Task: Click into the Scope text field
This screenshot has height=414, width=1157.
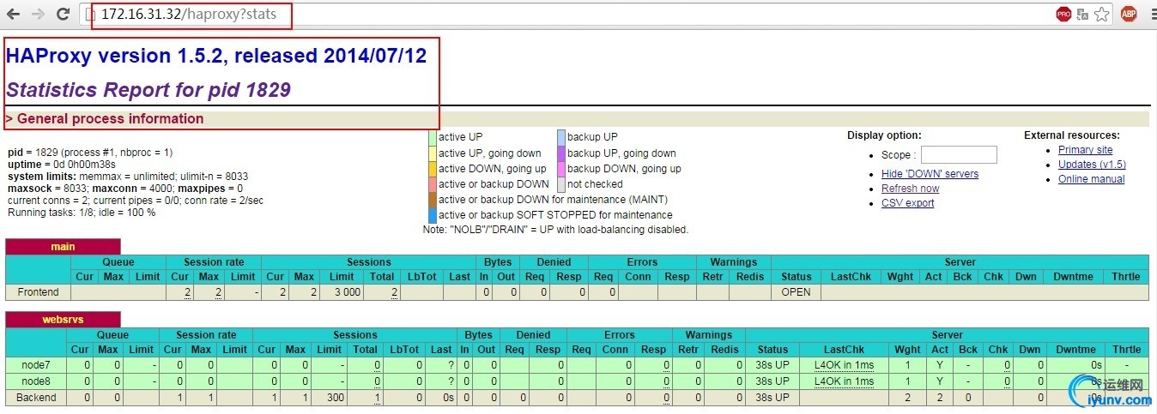Action: (958, 155)
